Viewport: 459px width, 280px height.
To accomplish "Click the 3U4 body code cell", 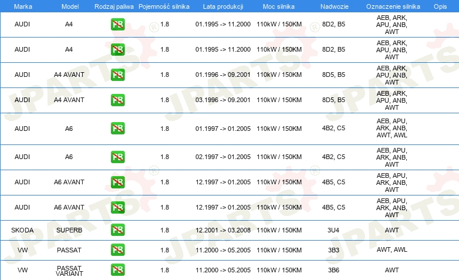I will coord(333,230).
